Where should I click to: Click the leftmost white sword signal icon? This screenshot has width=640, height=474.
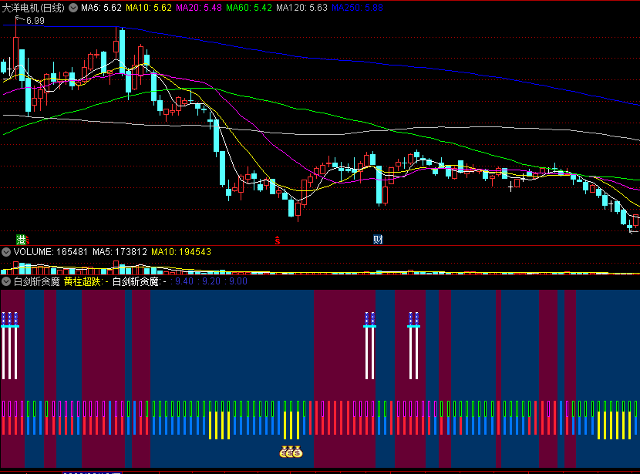point(10,347)
